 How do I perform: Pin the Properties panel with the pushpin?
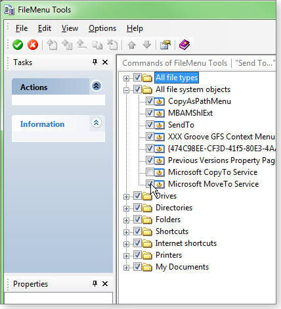[95, 284]
